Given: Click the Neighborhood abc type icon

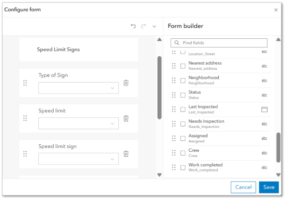Looking at the screenshot, I should (x=264, y=81).
